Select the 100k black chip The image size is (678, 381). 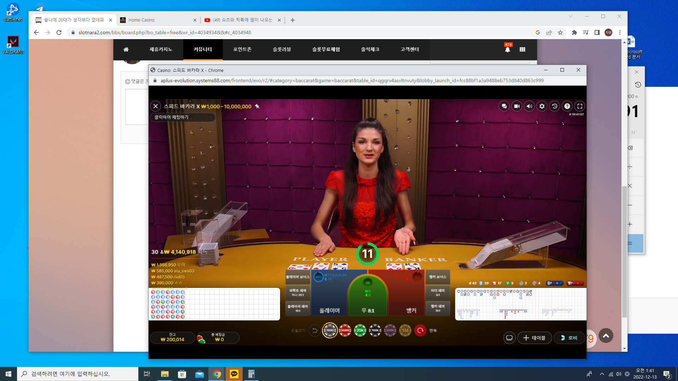point(375,331)
